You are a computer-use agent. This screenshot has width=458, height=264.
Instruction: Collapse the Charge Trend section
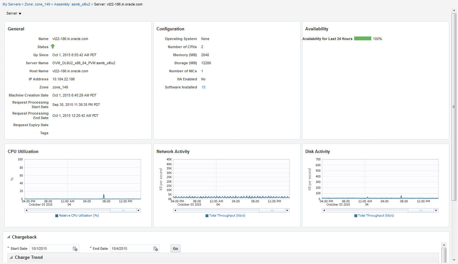point(11,257)
